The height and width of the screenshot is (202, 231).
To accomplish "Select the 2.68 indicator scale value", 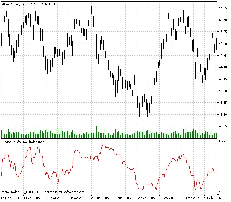I will [222, 141].
